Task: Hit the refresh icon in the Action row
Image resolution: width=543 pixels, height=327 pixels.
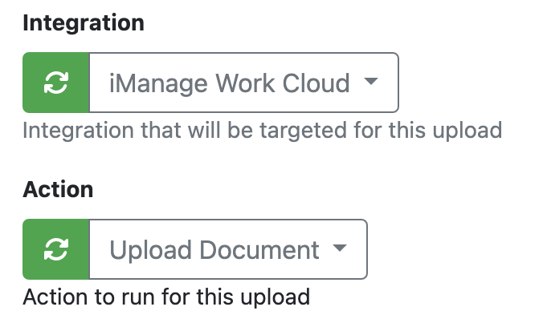Action: click(x=55, y=249)
